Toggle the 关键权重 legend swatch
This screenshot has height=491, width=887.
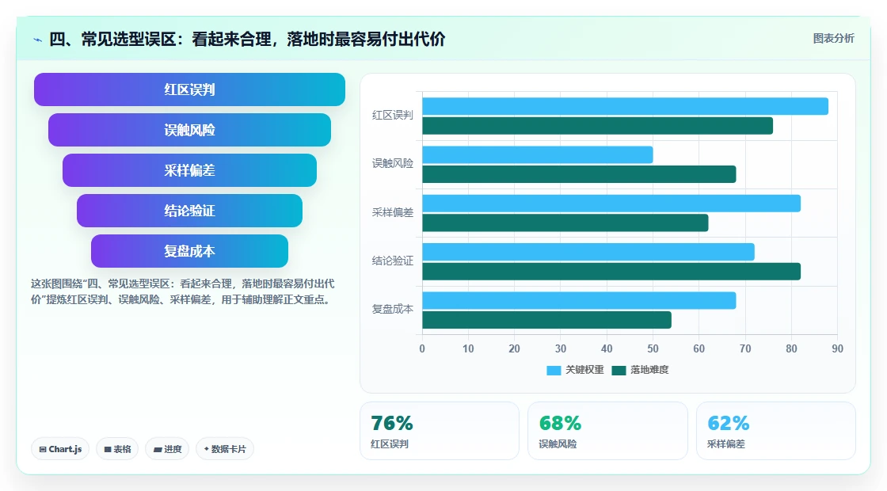tap(554, 370)
